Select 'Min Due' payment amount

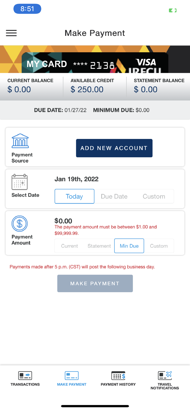pyautogui.click(x=129, y=246)
